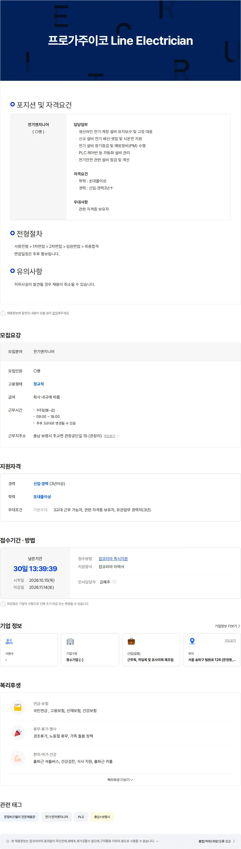Click the 연금·보험 wallet icon
Viewport: 241px width, 849px height.
click(x=18, y=707)
